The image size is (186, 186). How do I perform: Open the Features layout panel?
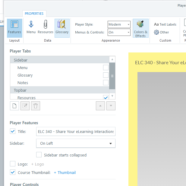[14, 28]
